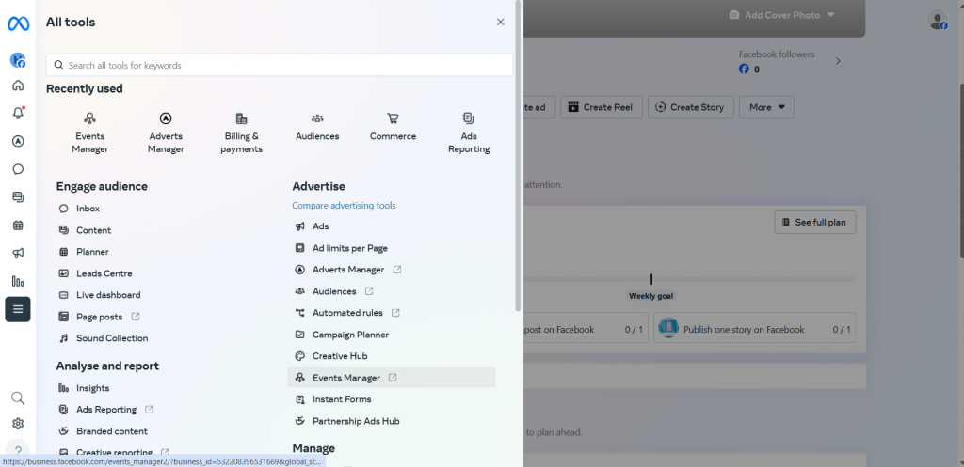Open Insights bar chart icon in sidebar
The width and height of the screenshot is (964, 467).
tap(18, 281)
